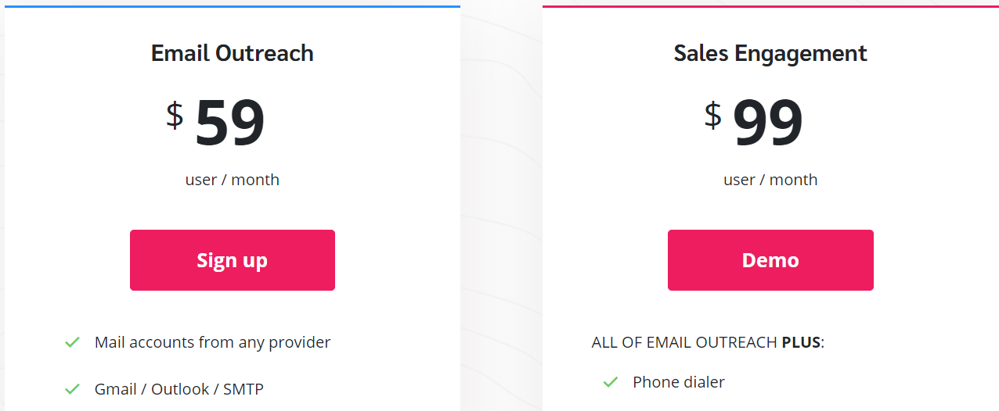The width and height of the screenshot is (999, 411).
Task: Click the pink Sign up button
Action: 233,260
